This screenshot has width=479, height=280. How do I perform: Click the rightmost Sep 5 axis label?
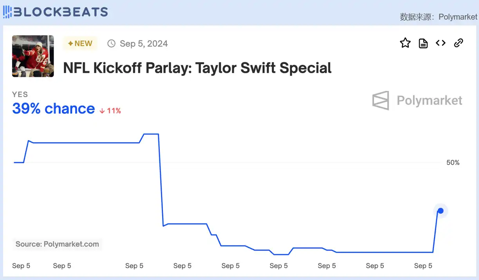(x=423, y=266)
